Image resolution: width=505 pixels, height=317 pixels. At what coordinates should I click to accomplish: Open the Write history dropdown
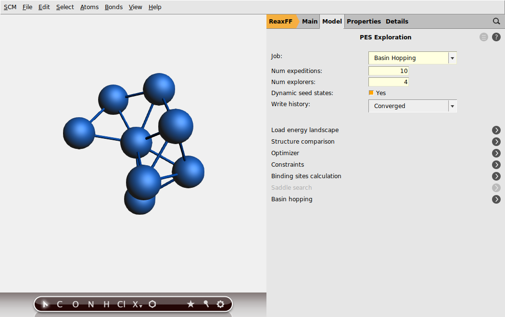[412, 106]
